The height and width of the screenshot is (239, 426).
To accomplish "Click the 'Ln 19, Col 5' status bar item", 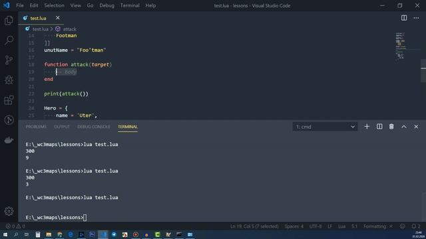I will (254, 226).
